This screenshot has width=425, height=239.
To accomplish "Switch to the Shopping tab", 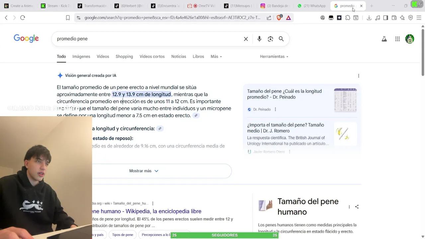I will coord(124,56).
